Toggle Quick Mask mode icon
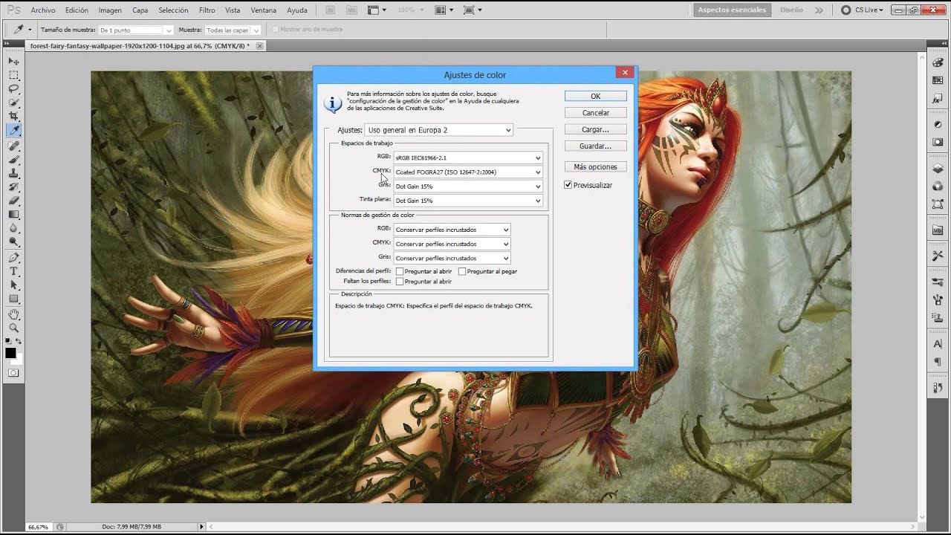Screen dimensions: 951x535 point(13,373)
